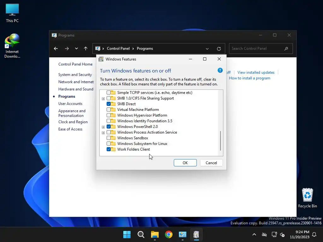Open network status tray icon

click(x=274, y=234)
